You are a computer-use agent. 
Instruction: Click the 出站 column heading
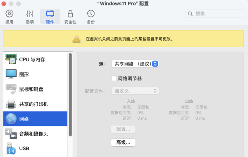(189, 101)
